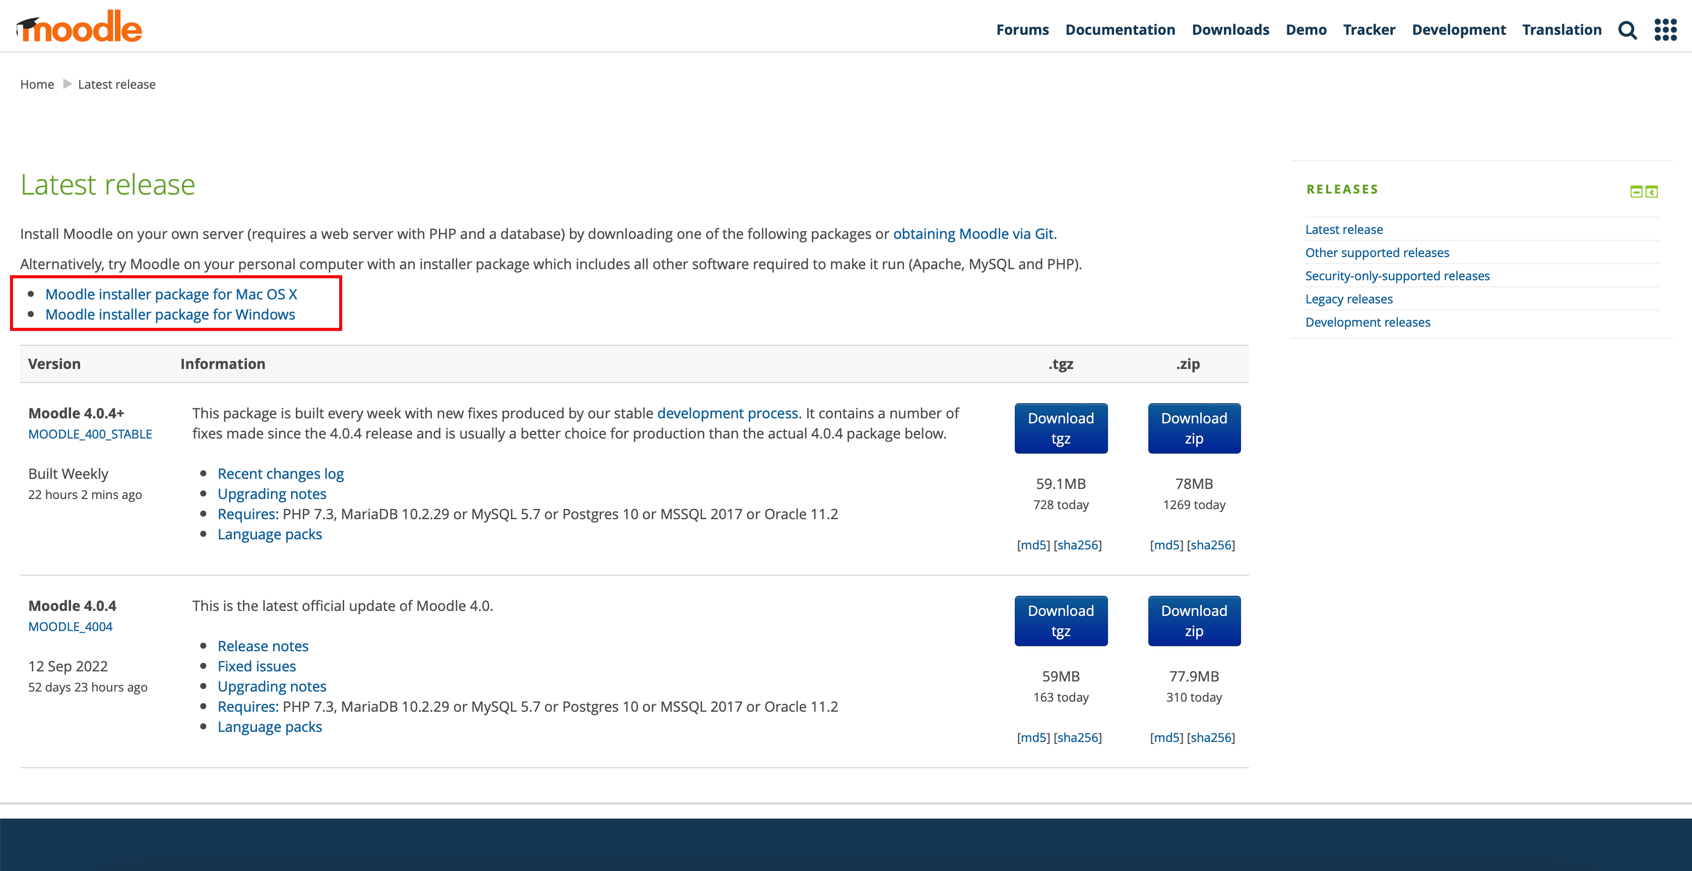Click the 'Latest release' breadcrumb text
1692x871 pixels.
coord(117,84)
